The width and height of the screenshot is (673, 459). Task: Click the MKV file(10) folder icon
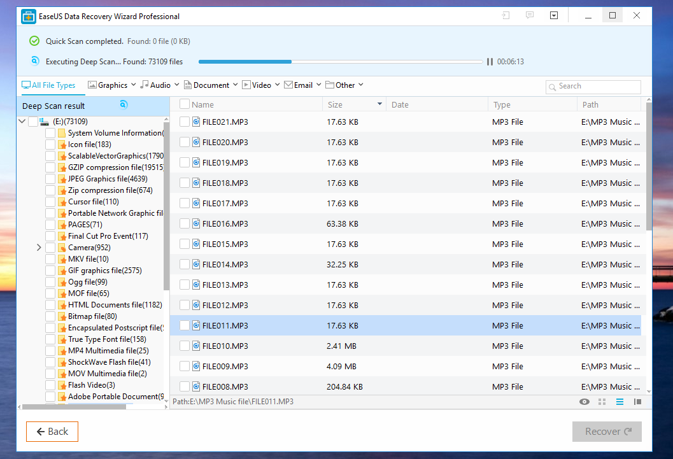tap(62, 259)
